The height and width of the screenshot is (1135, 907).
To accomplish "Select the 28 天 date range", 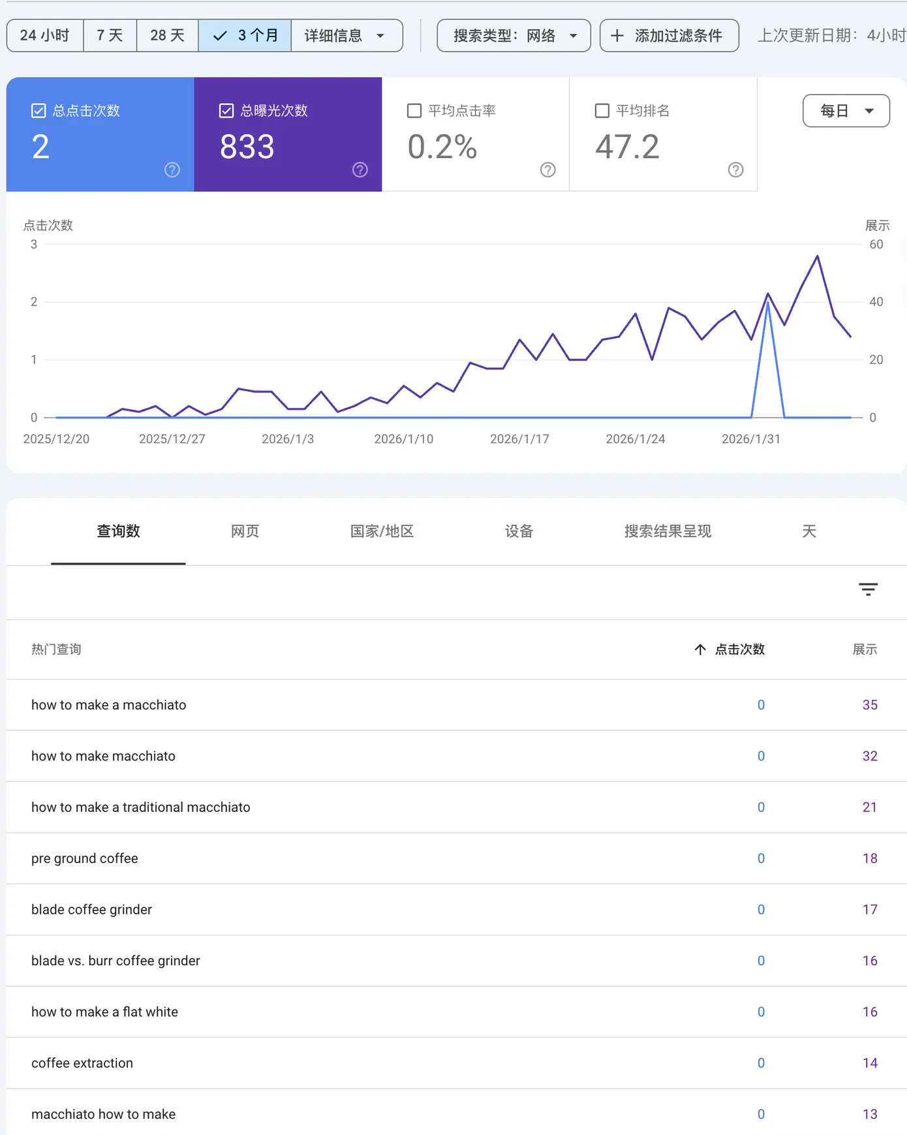I will point(168,35).
